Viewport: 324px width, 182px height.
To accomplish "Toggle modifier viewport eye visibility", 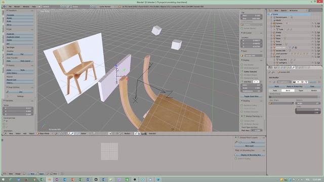I will click(298, 82).
